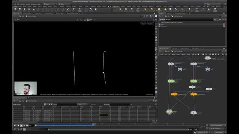Open the Persp viewport dropdown
239x134 pixels.
tap(143, 23)
